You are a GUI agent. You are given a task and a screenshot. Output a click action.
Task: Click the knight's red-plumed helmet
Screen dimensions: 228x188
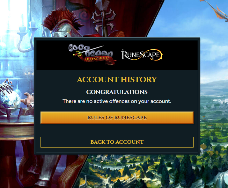click(x=62, y=24)
